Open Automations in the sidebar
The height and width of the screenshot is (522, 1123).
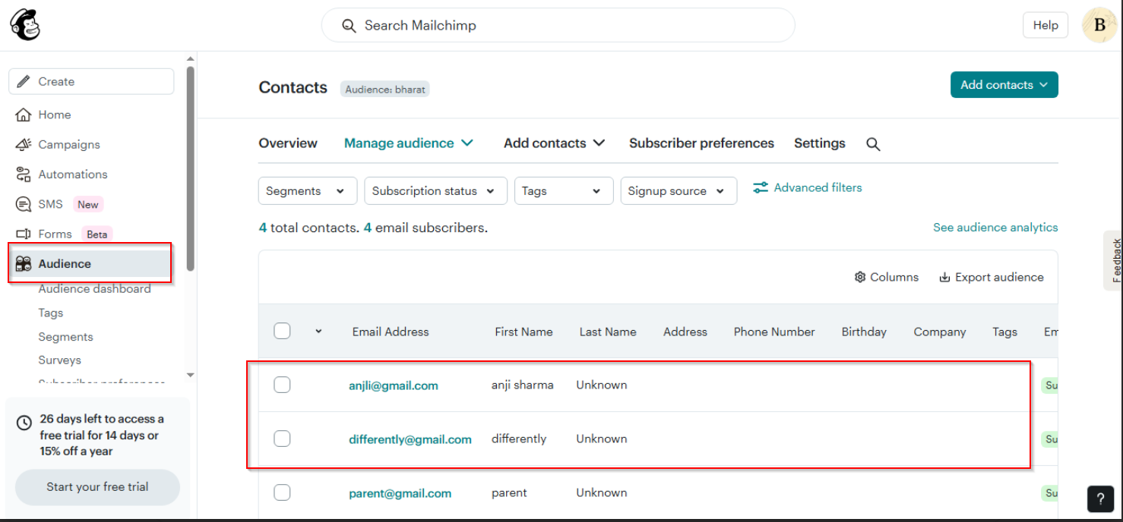(73, 175)
